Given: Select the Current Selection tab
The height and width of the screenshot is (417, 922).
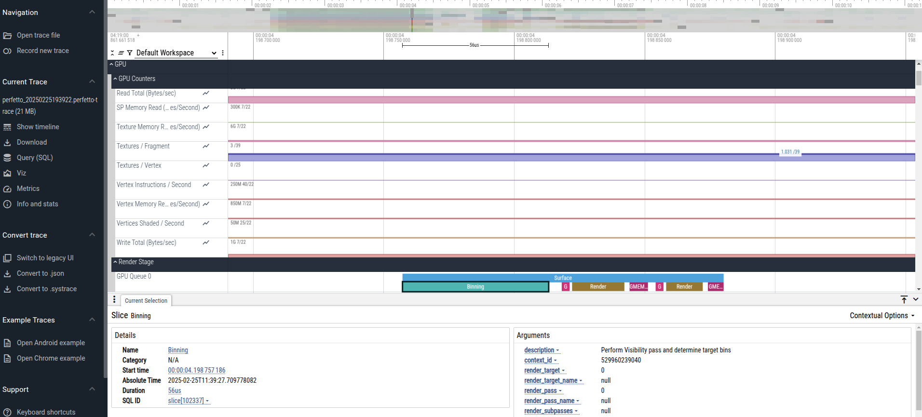Looking at the screenshot, I should pos(146,300).
